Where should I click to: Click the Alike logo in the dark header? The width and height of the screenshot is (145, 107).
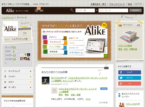10,11
